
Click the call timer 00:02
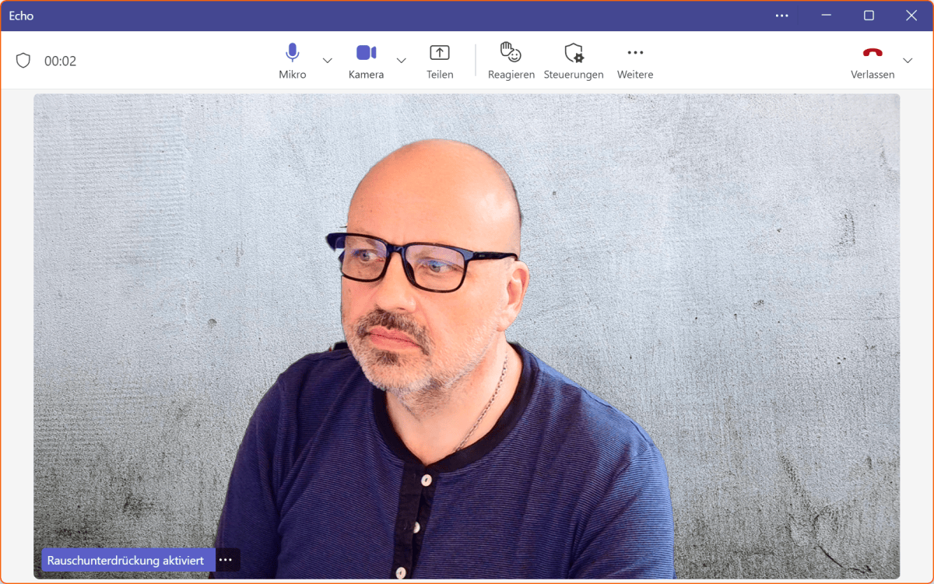[x=60, y=61]
